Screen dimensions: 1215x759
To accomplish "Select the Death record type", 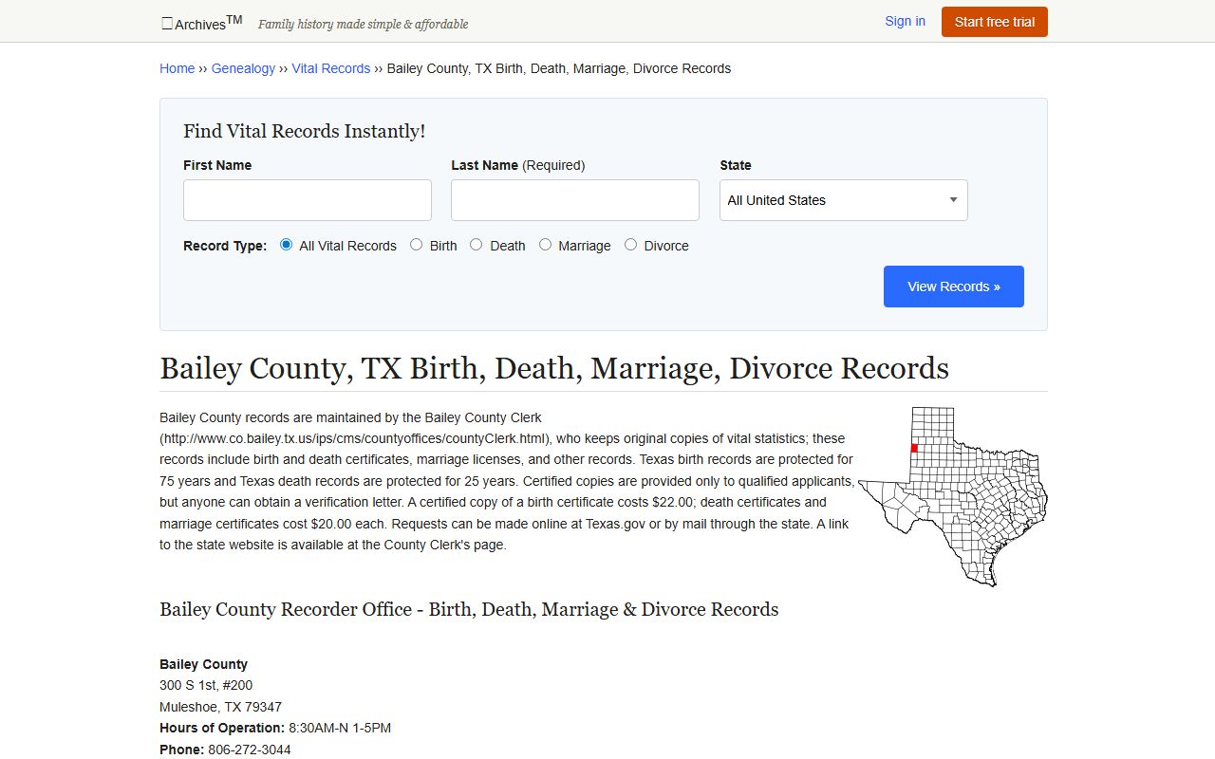I will coord(477,245).
